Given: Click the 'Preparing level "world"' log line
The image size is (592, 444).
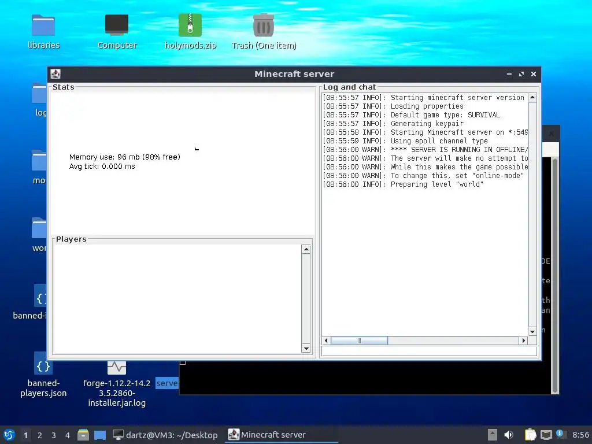Looking at the screenshot, I should click(403, 184).
